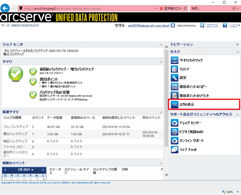Screen dimensions: 241x195
Task: Click the Administrator user icon
Action: coord(173,25)
